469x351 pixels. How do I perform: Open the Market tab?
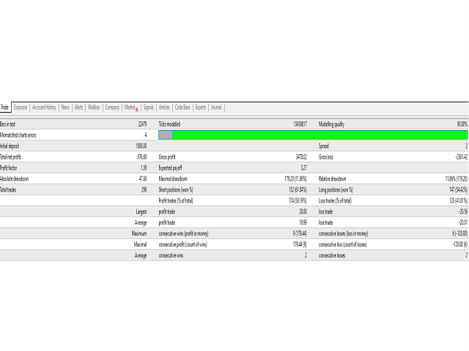coord(130,107)
